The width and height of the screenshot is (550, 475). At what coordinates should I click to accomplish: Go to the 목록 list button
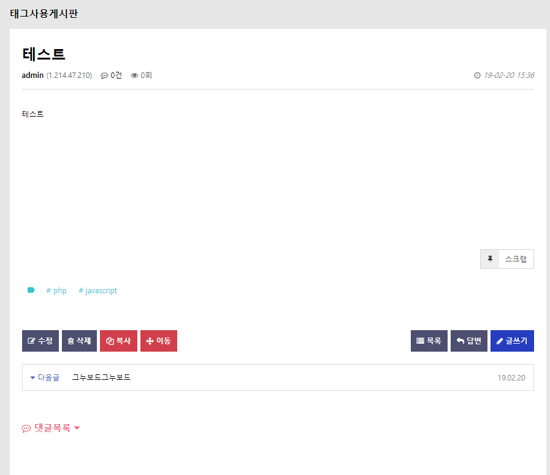point(429,341)
